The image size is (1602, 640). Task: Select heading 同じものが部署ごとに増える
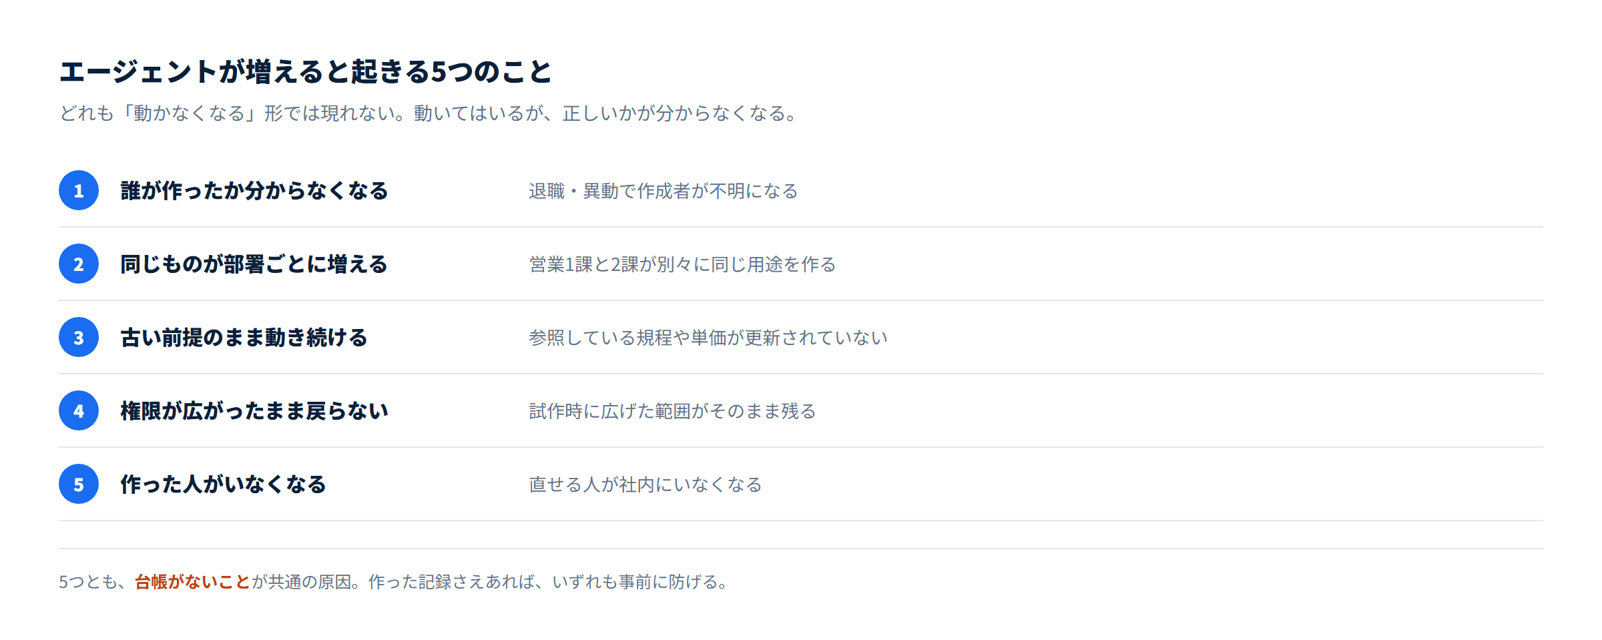[x=254, y=264]
